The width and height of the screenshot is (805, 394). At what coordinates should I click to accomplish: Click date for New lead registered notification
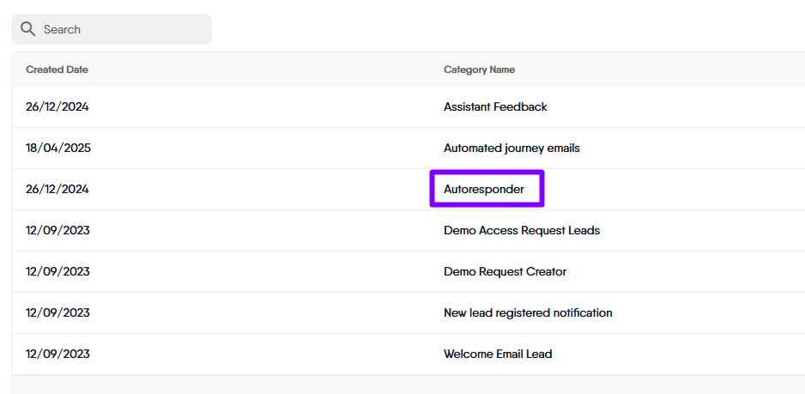57,313
